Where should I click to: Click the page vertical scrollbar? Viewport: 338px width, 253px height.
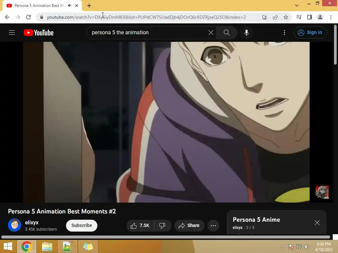pyautogui.click(x=335, y=44)
